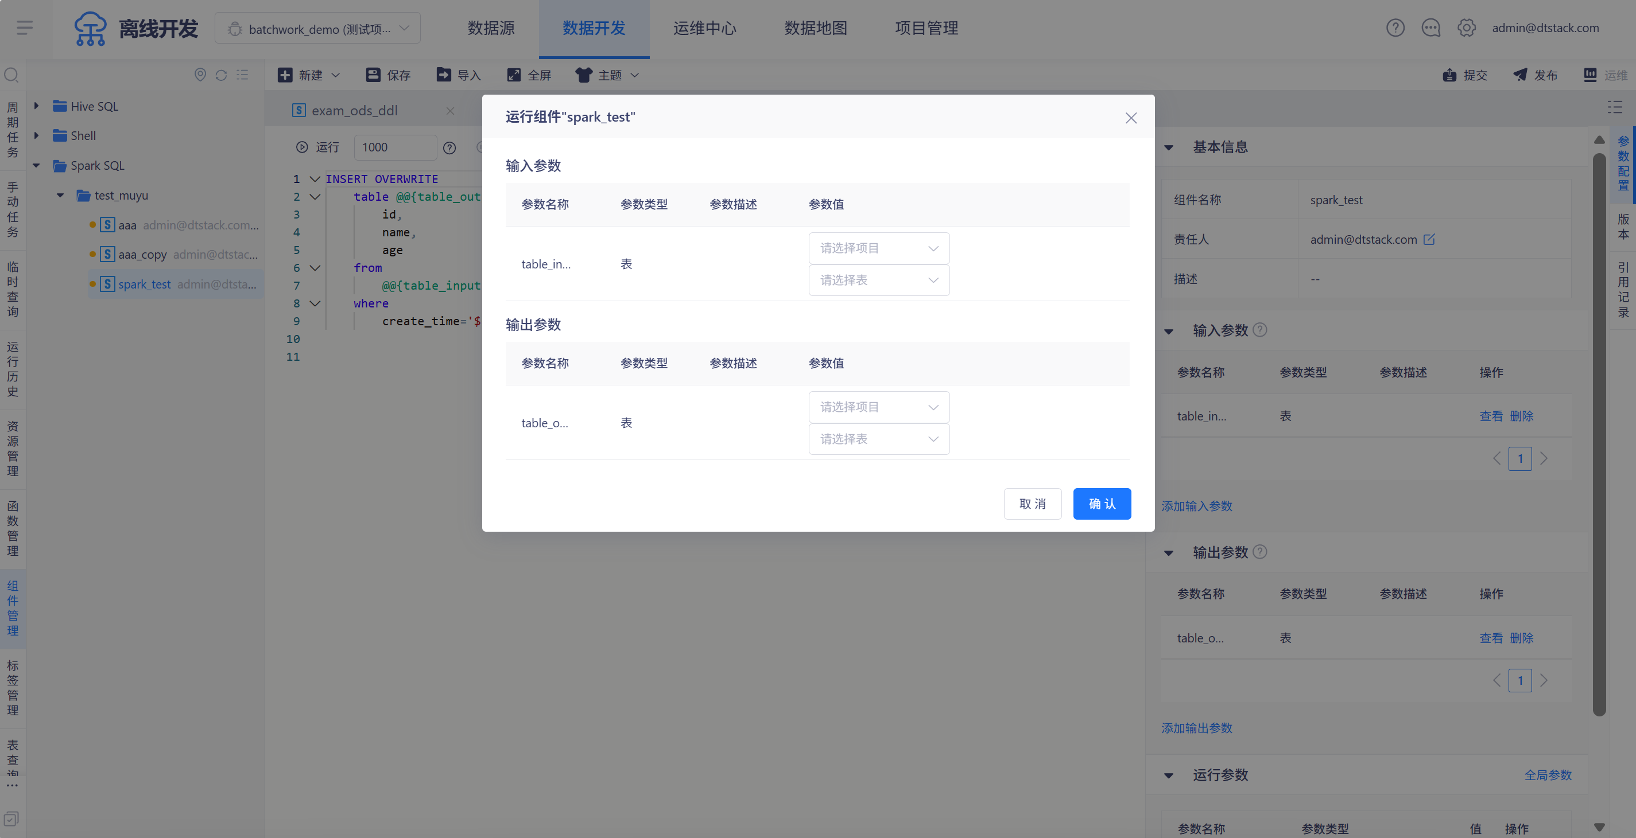Open the 主题 theme dropdown
The width and height of the screenshot is (1636, 838).
pyautogui.click(x=607, y=76)
